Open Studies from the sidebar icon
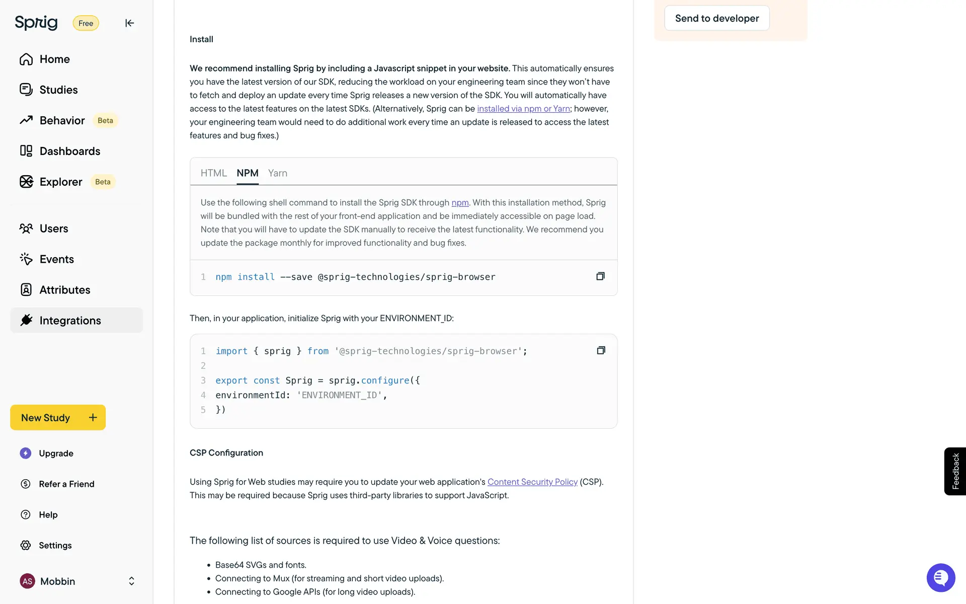The image size is (966, 604). point(26,90)
